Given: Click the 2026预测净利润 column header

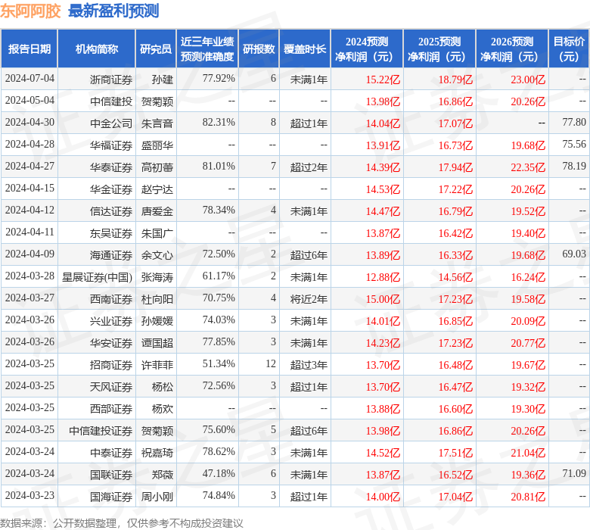Looking at the screenshot, I should 512,49.
